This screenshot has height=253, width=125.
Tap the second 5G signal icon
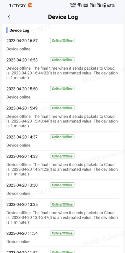coord(100,5)
